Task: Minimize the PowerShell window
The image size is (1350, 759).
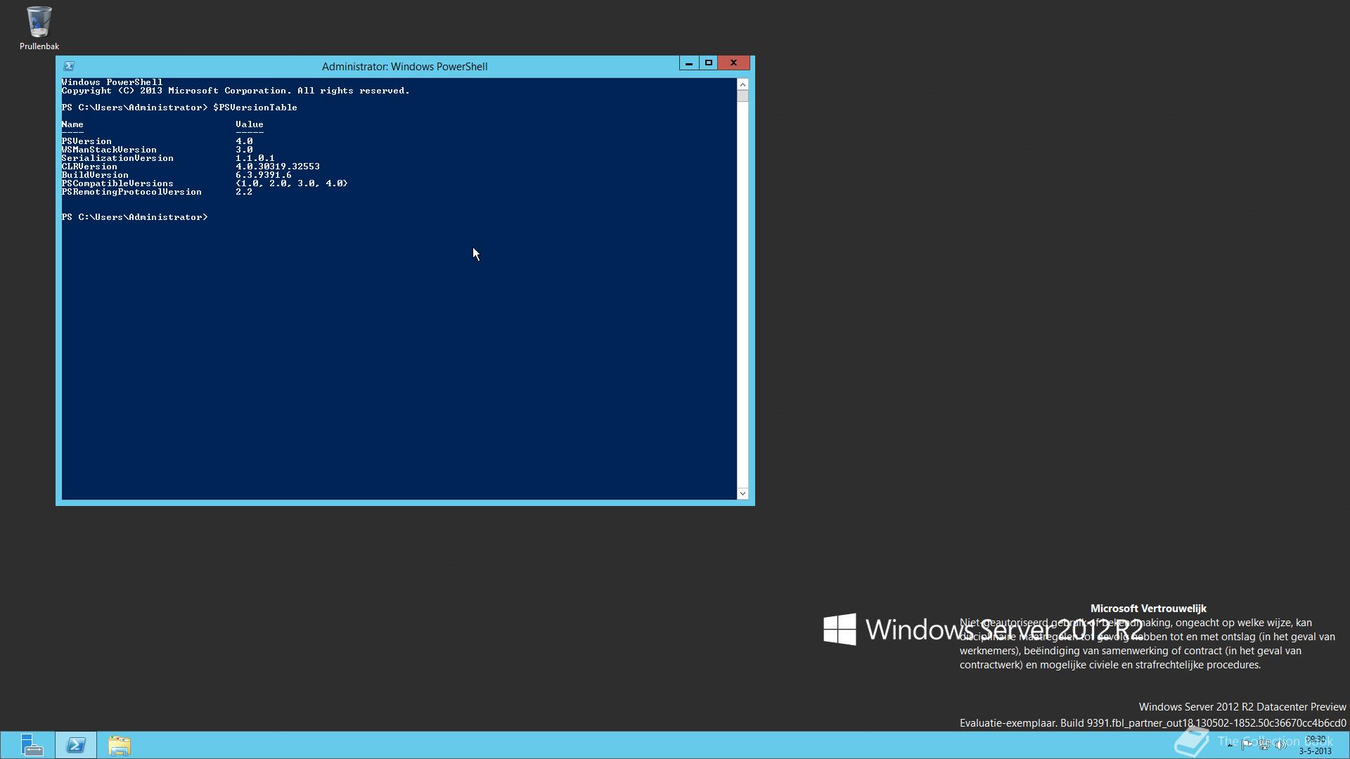Action: coord(689,63)
